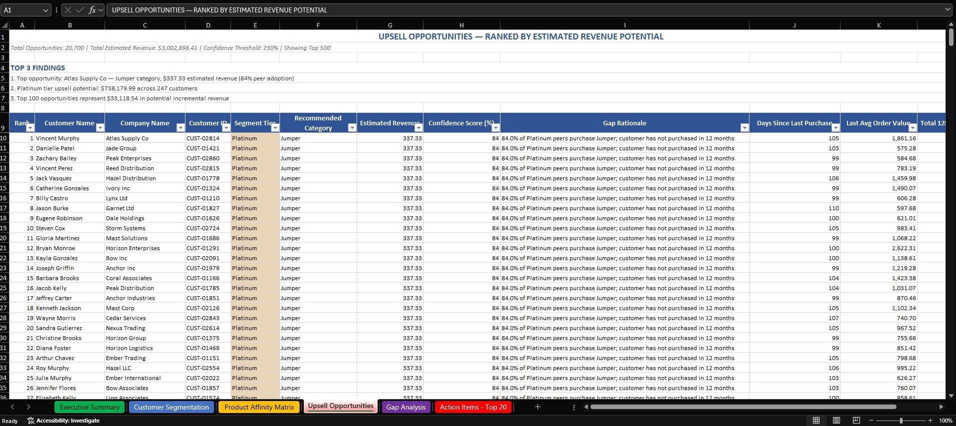Select Platinum cell in Eugene Robinson row
Image resolution: width=956 pixels, height=426 pixels.
[255, 218]
